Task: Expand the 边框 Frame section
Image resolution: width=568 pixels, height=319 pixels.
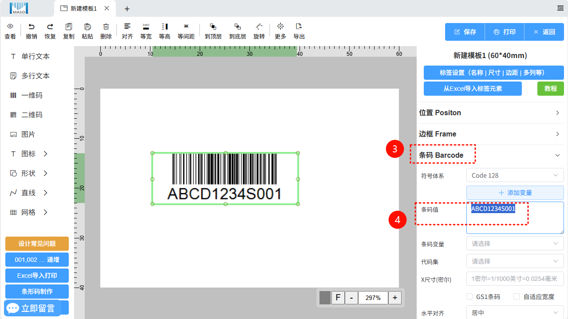Action: (490, 134)
